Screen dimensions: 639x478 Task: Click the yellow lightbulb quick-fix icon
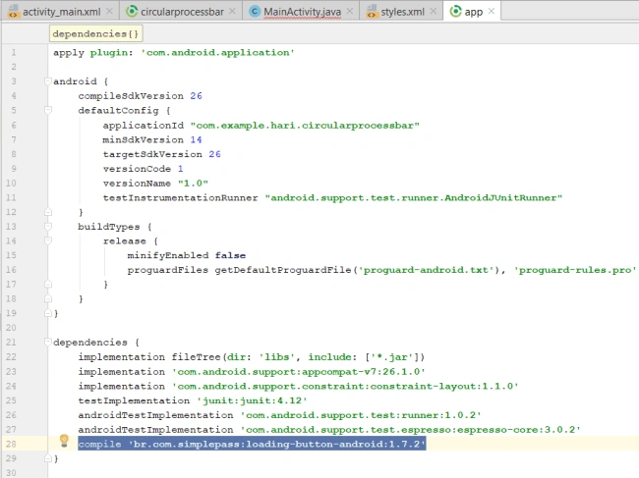64,440
